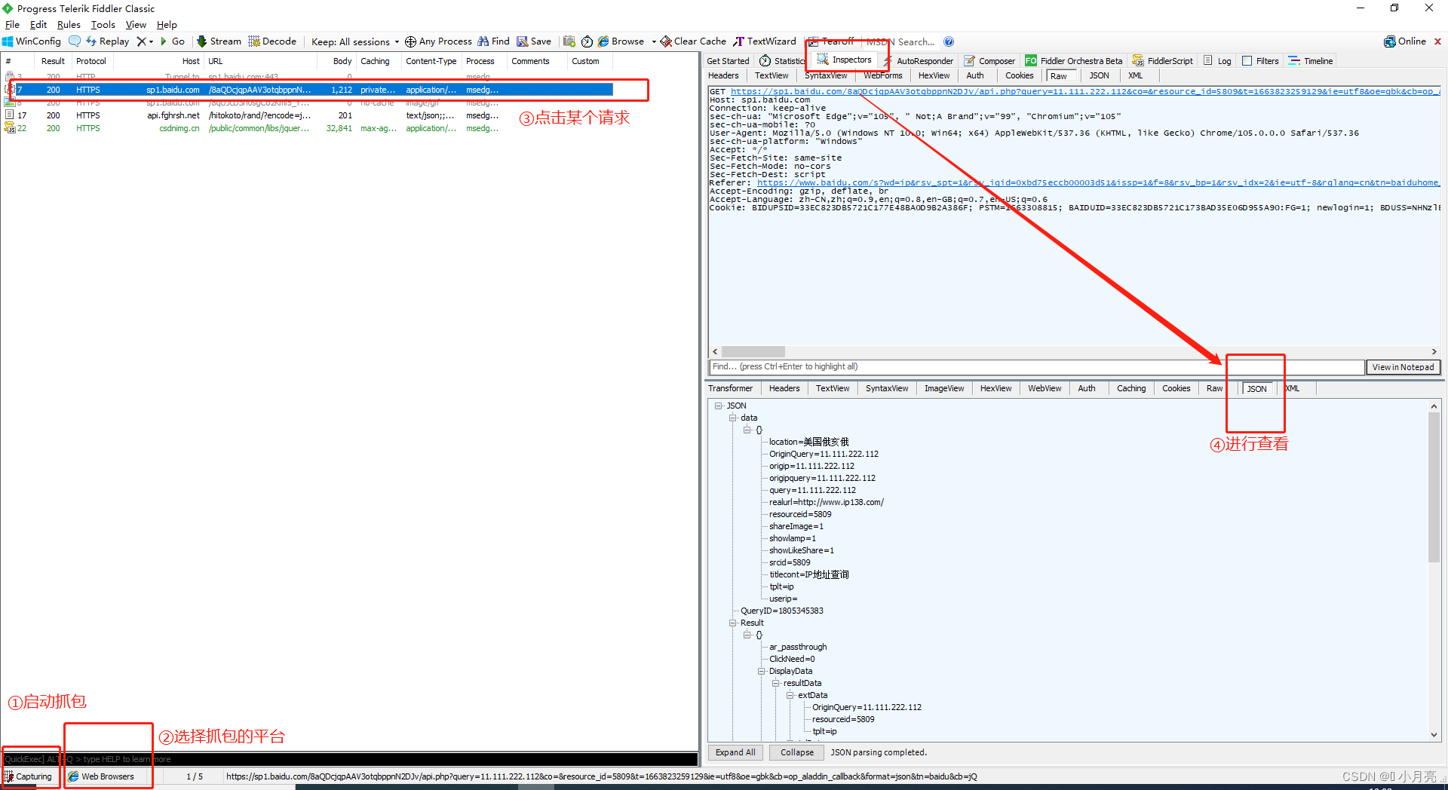Open the AutoResponder tab
Viewport: 1448px width, 790px height.
pyautogui.click(x=918, y=61)
